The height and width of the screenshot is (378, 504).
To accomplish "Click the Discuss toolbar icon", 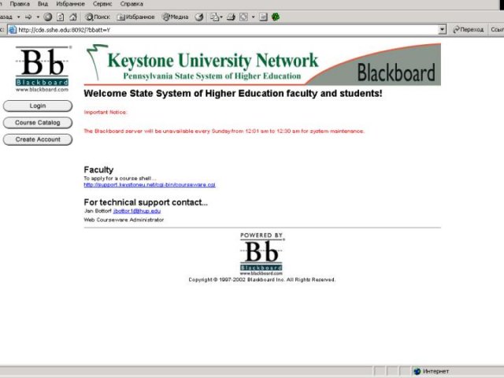I will point(263,17).
